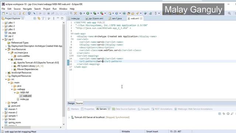Open the Help menu
Viewport: 236px width, 133px height.
[72, 9]
